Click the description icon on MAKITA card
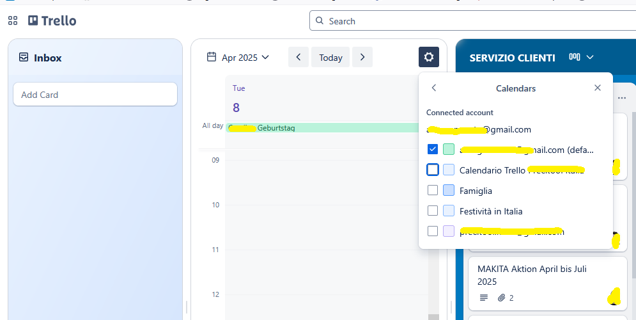 483,298
